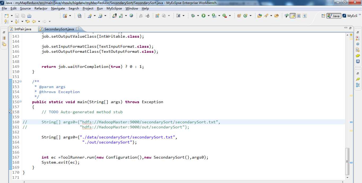Open the Package Explorer fast view icon
Screen dimensions: 362x183
(4, 38)
